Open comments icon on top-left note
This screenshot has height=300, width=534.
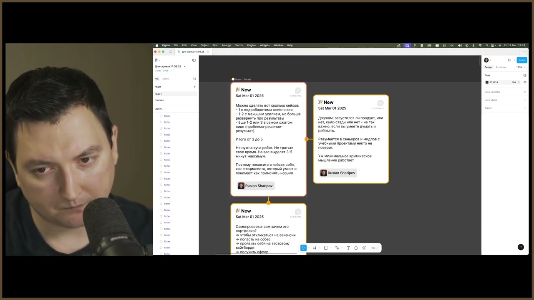(297, 92)
